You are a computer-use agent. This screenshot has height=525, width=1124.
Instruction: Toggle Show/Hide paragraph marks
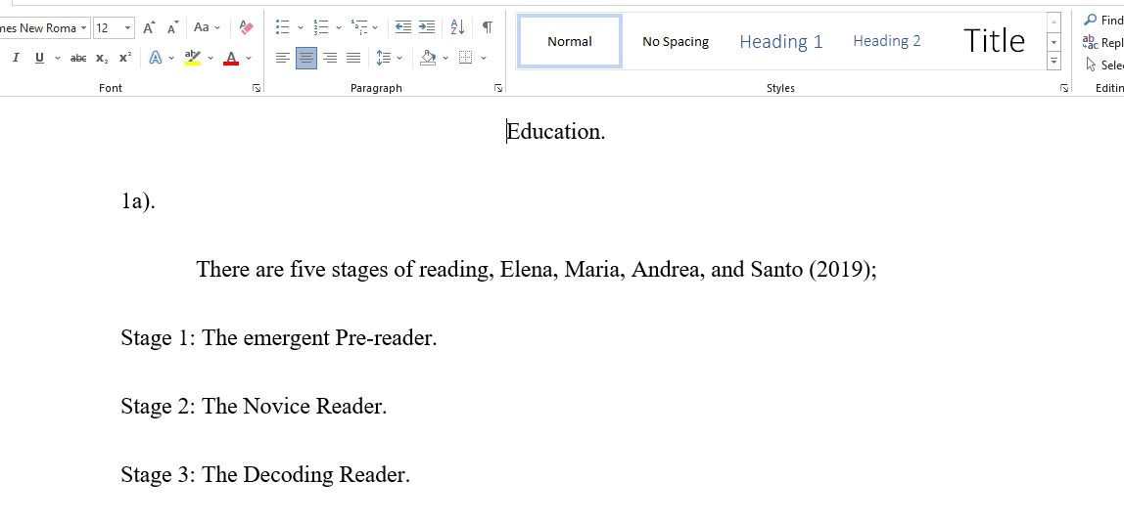coord(488,28)
